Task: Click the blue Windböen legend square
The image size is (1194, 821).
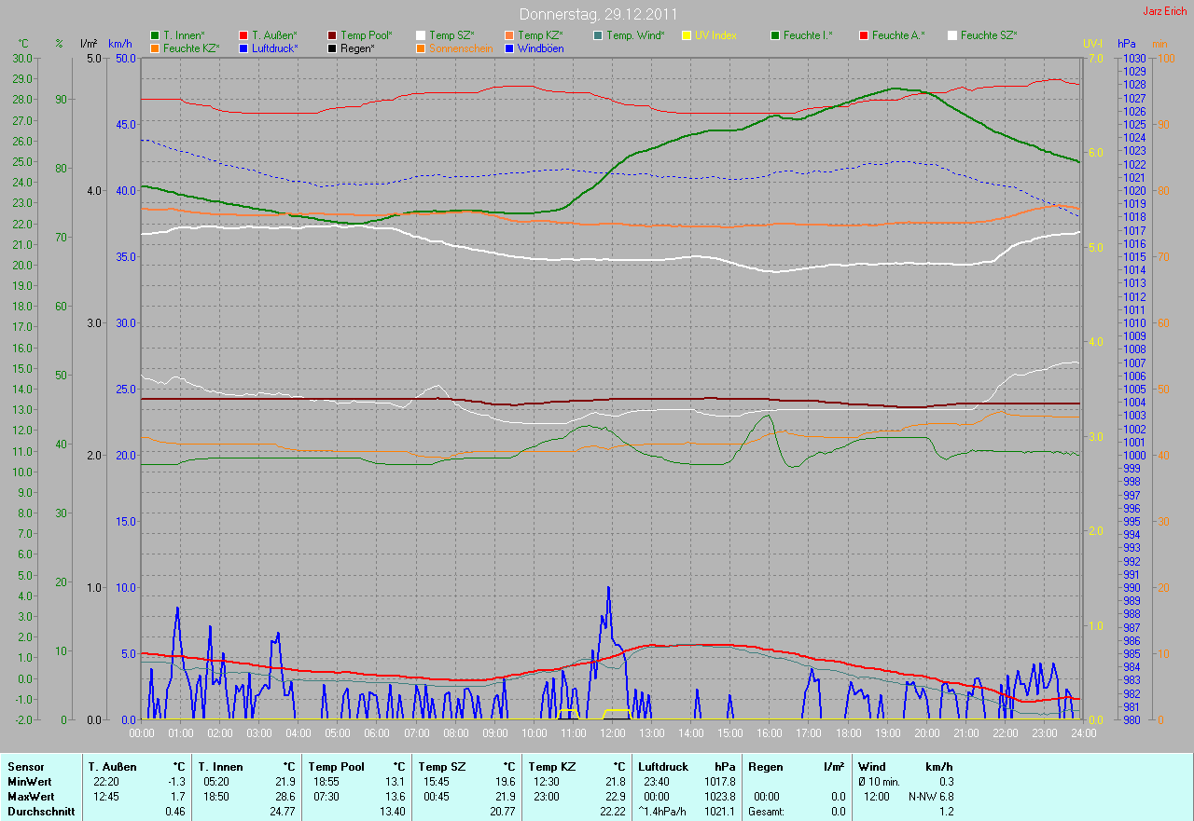Action: point(509,48)
